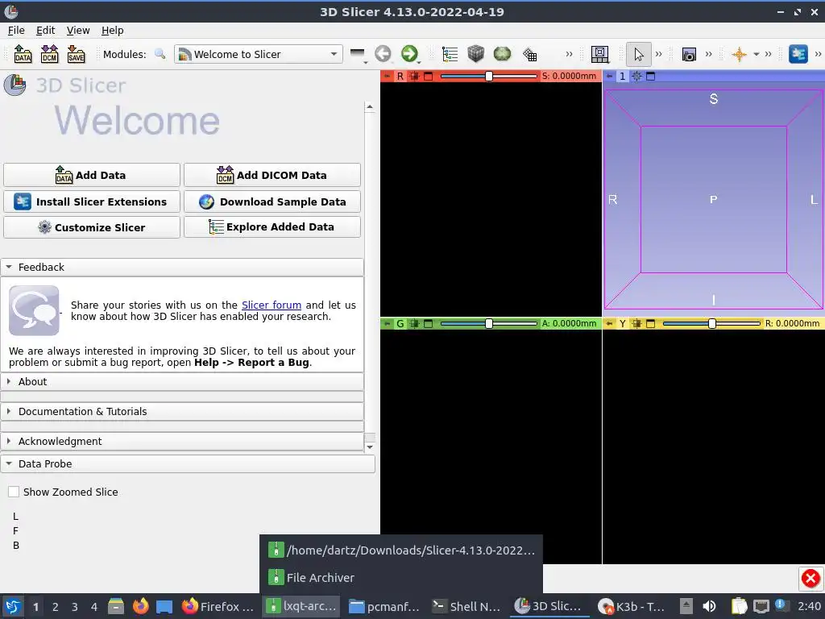
Task: Open the Help menu
Action: (112, 31)
